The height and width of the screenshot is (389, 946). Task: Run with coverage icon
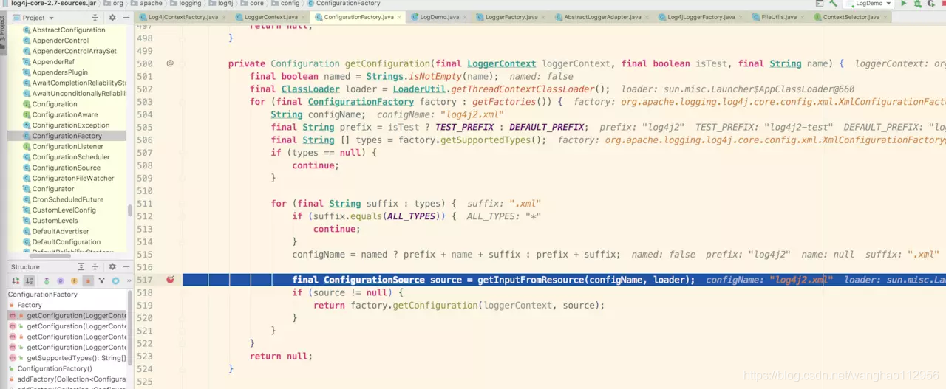coord(931,4)
